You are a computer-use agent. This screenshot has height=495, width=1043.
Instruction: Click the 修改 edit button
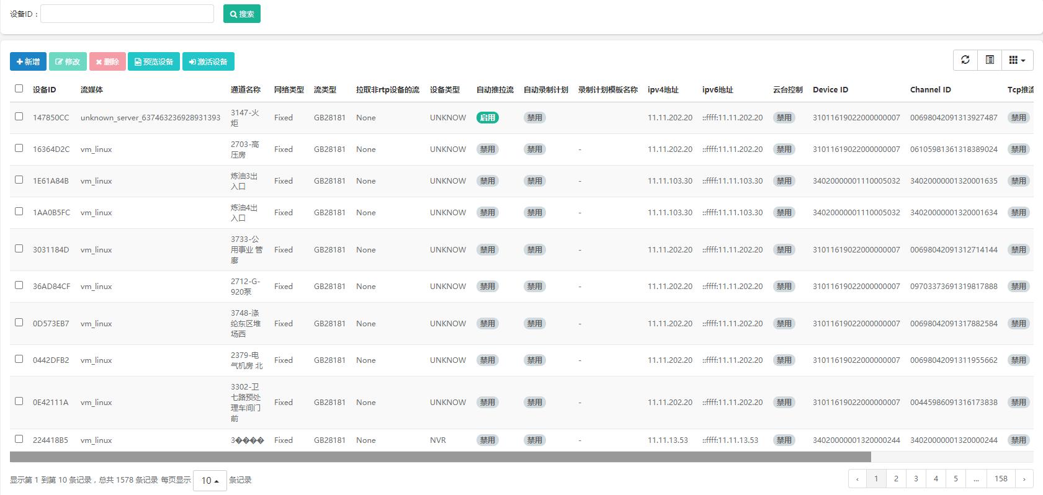point(68,61)
